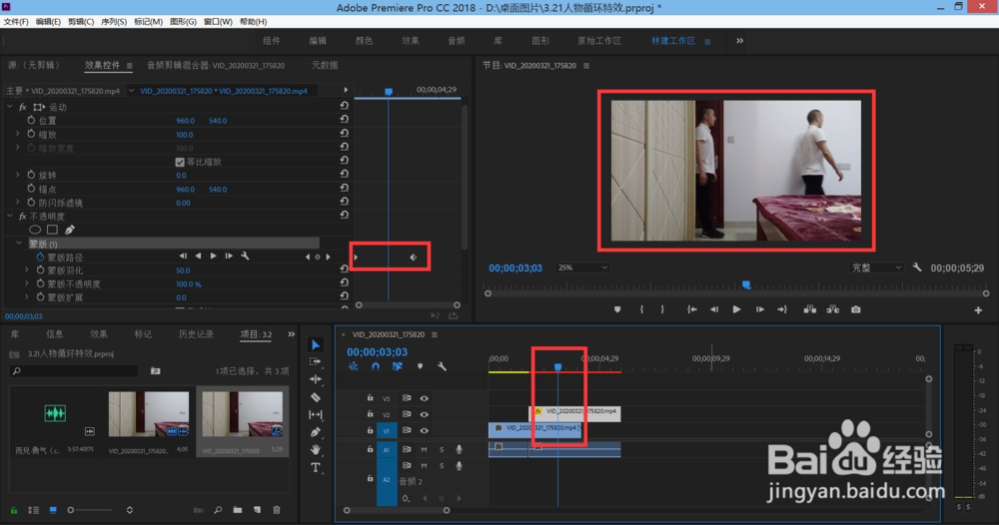Click the Lift button

click(810, 309)
